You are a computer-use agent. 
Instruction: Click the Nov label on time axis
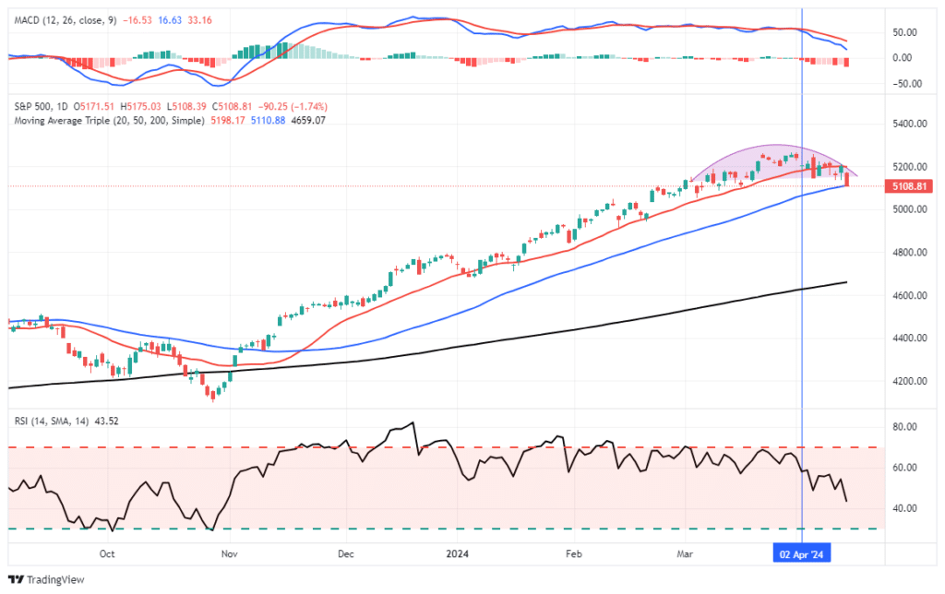coord(229,553)
